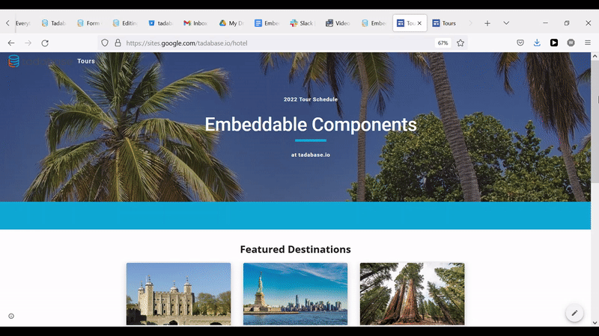
Task: Click the page scrollbar up arrow
Action: point(595,56)
